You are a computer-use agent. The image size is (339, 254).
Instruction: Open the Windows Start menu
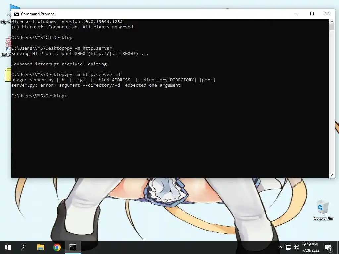pyautogui.click(x=8, y=247)
